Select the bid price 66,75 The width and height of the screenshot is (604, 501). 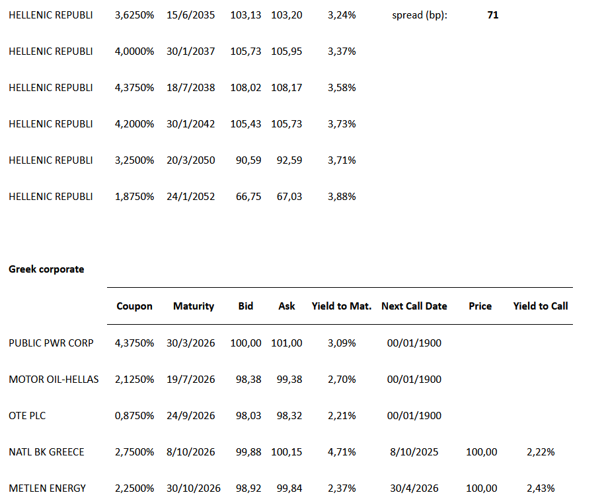pyautogui.click(x=248, y=197)
